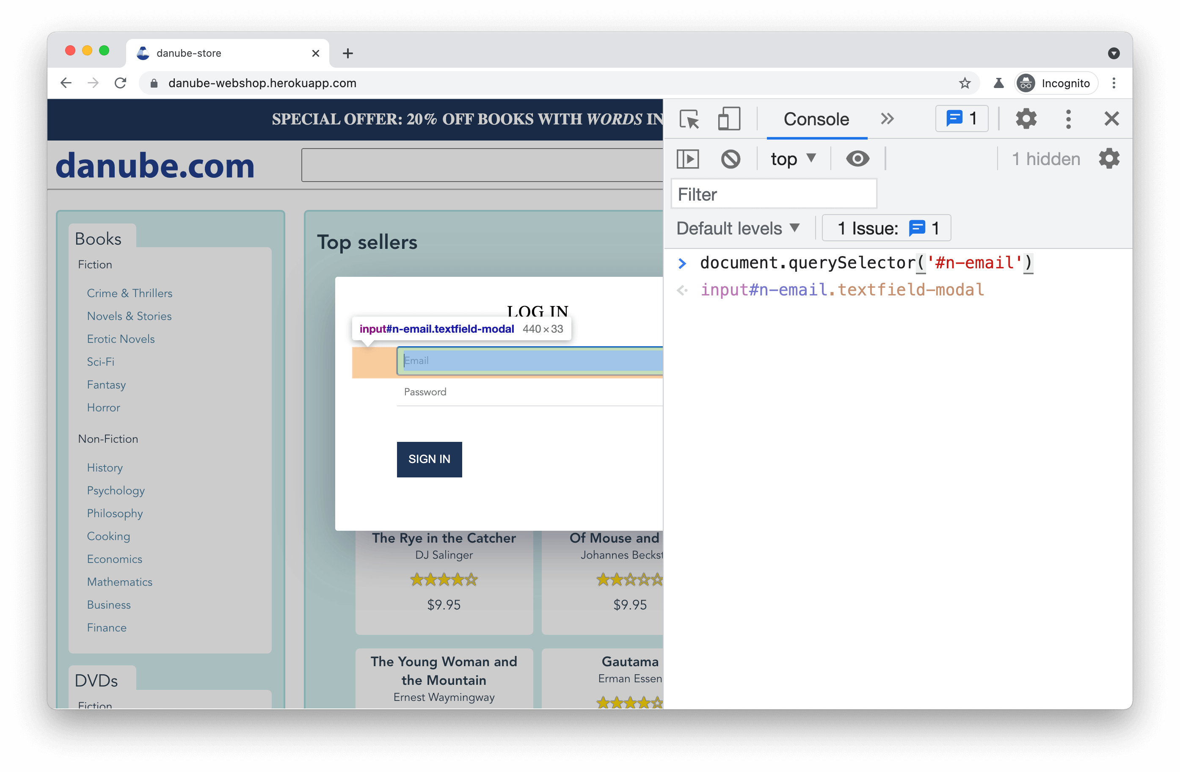Click the no-entry/block icon in console
This screenshot has width=1180, height=772.
pos(730,159)
